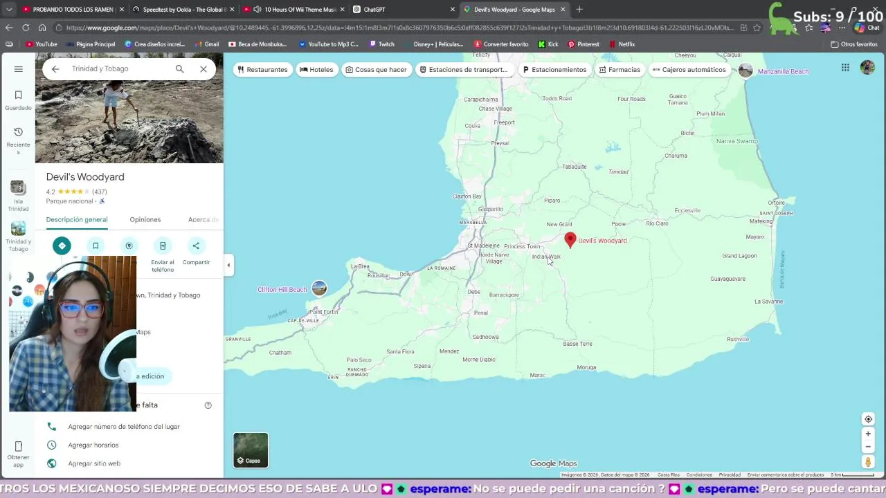Filter map by Restaurantes chip
The image size is (886, 498).
262,70
